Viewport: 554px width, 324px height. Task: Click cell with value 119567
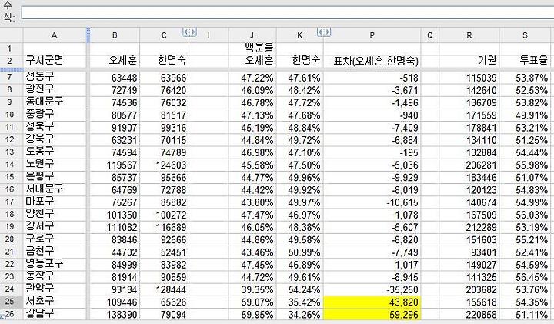pyautogui.click(x=115, y=165)
